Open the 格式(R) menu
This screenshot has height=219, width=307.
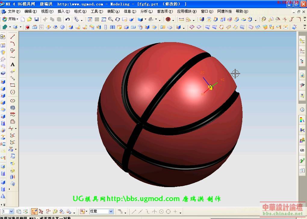point(80,11)
